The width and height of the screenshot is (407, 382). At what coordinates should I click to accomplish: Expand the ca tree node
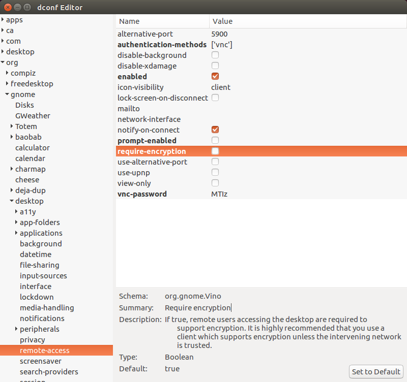3,30
